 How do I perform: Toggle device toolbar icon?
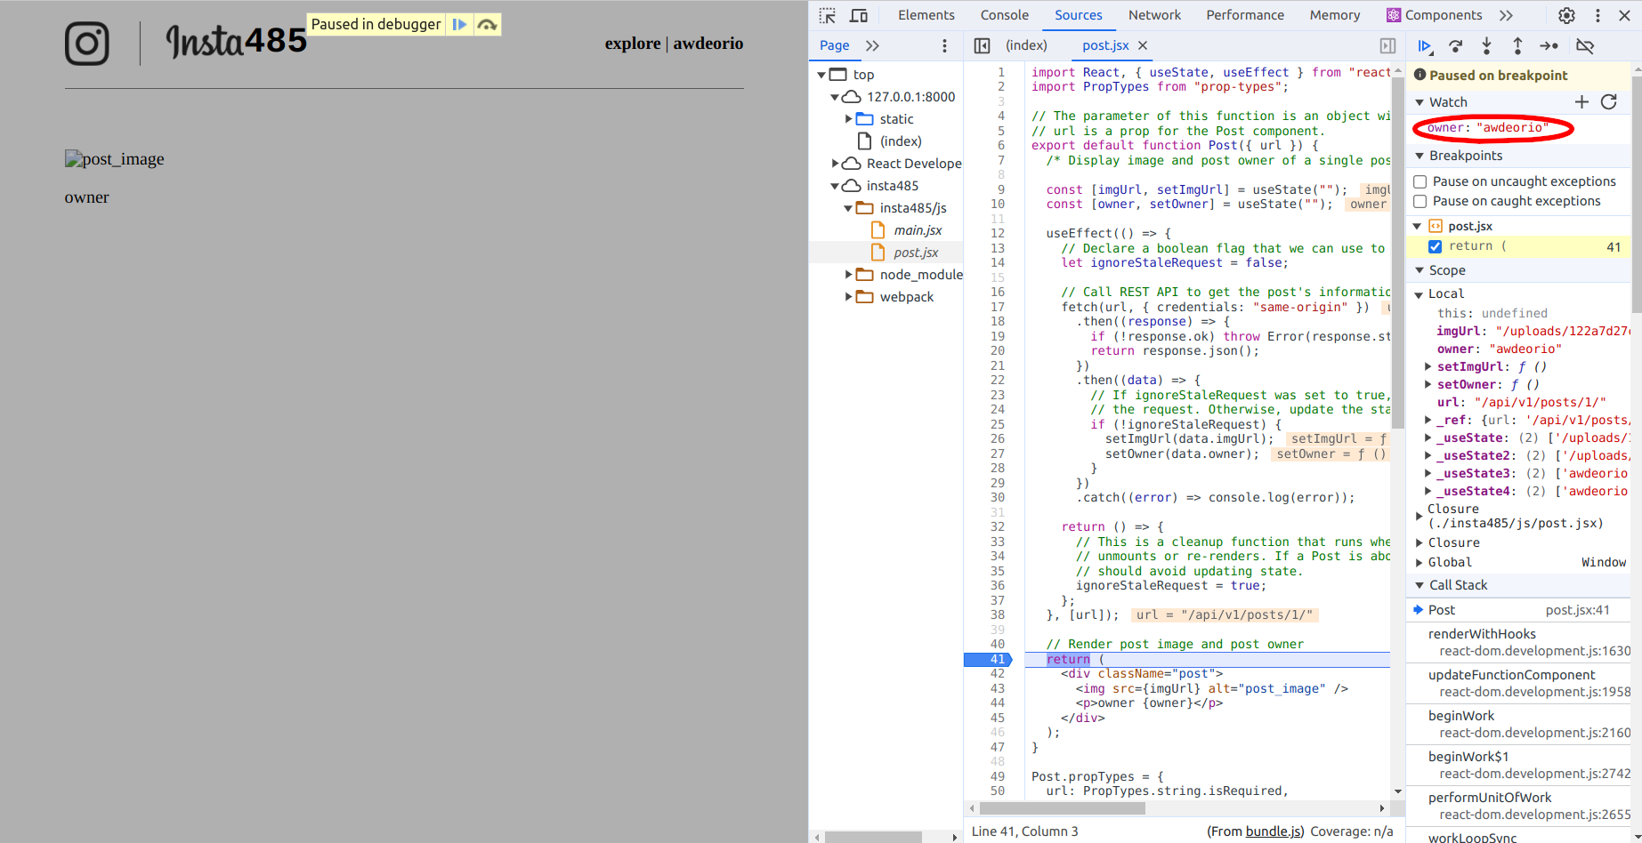point(859,15)
